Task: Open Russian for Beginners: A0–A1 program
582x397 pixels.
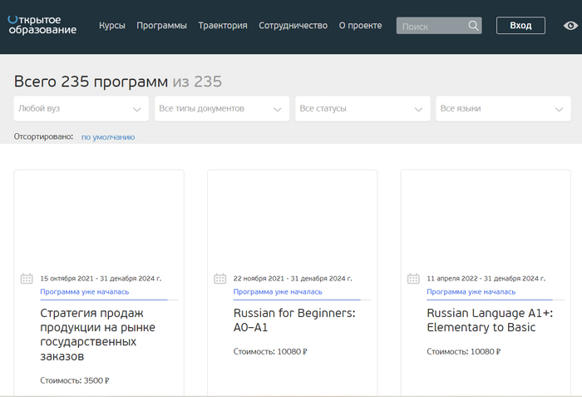Action: tap(293, 320)
